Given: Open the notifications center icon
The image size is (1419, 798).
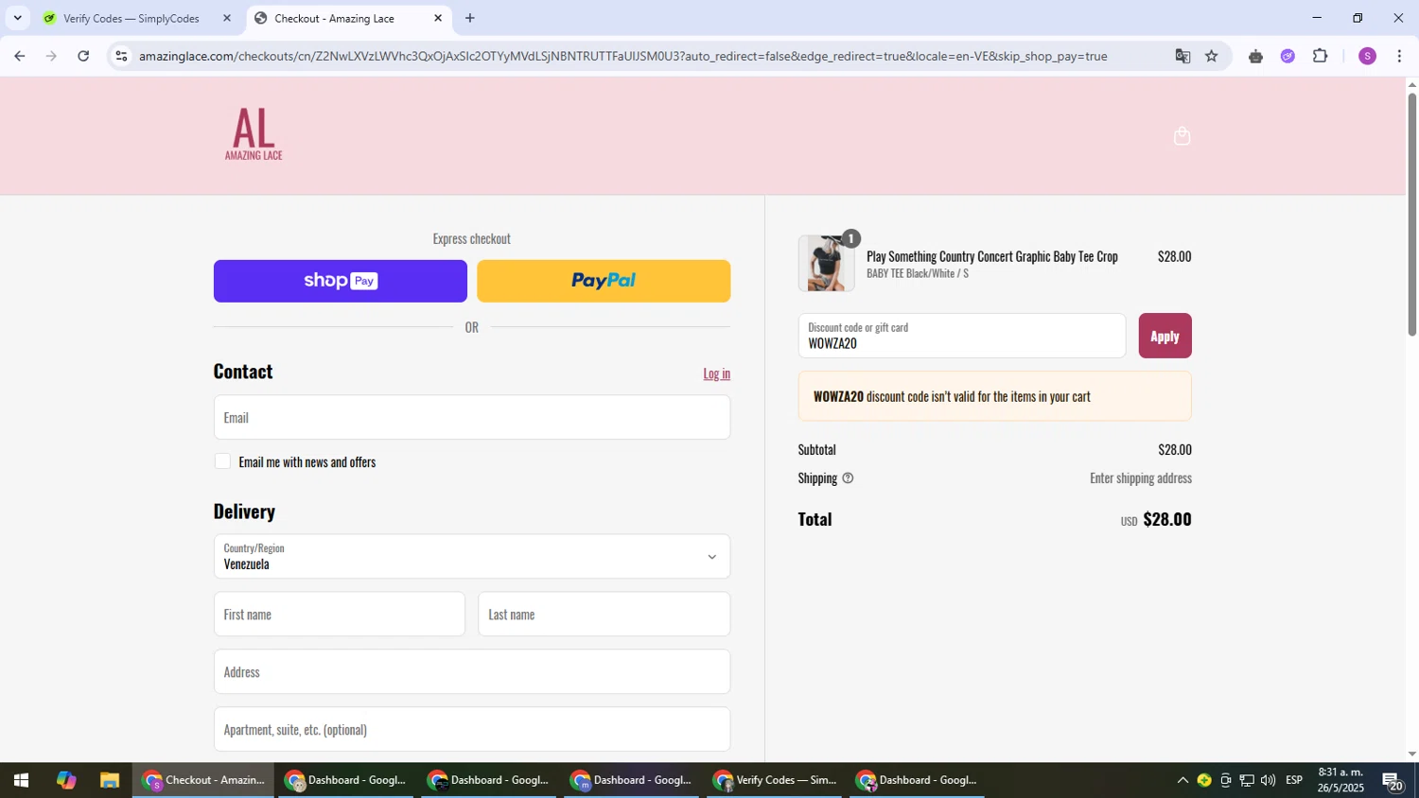Looking at the screenshot, I should click(x=1392, y=781).
